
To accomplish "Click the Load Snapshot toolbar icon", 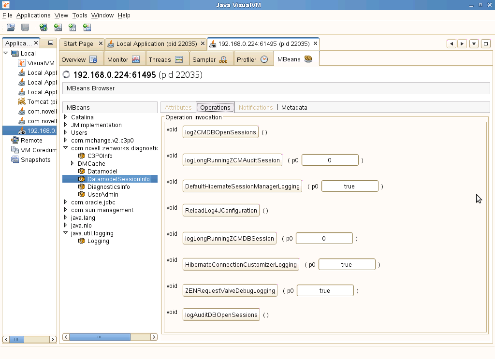I will [10, 28].
